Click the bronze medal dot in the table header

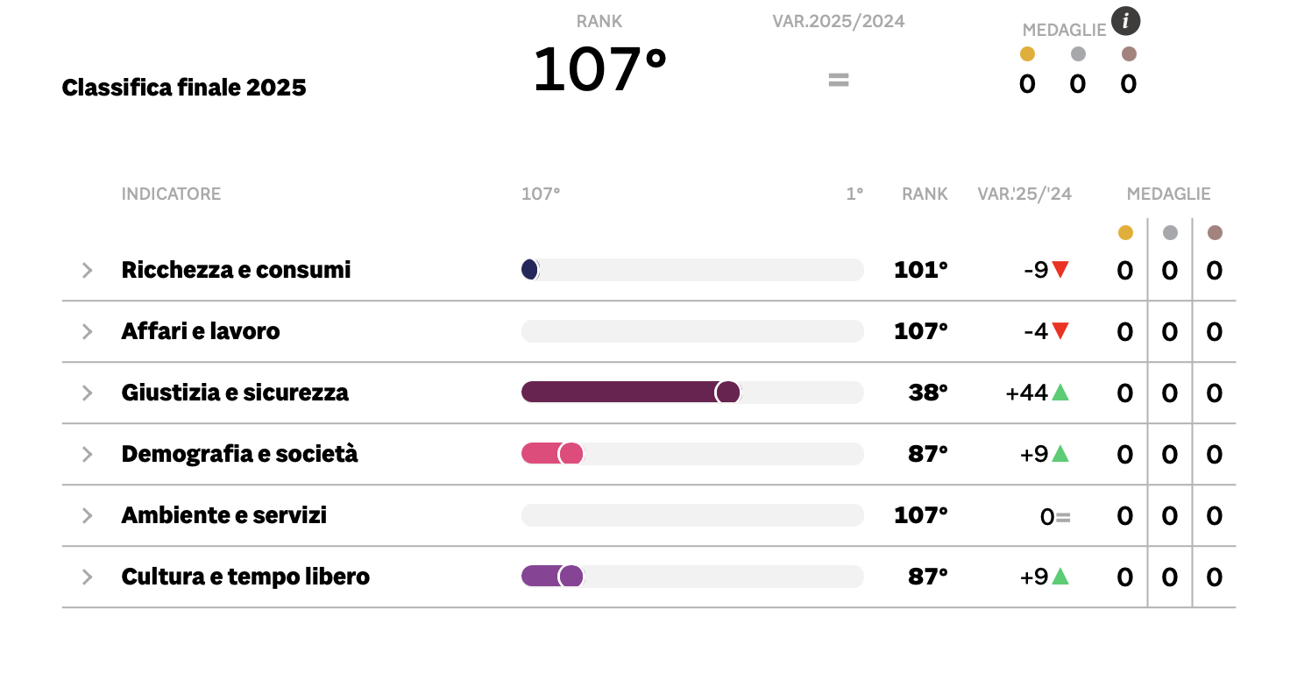coord(1214,233)
